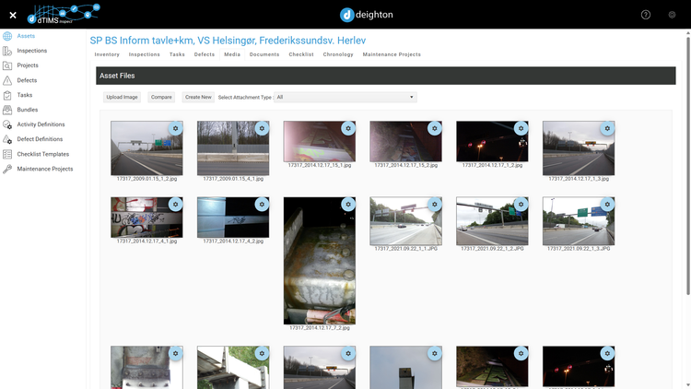The height and width of the screenshot is (389, 691).
Task: Switch to the Chronology tab
Action: pyautogui.click(x=338, y=54)
